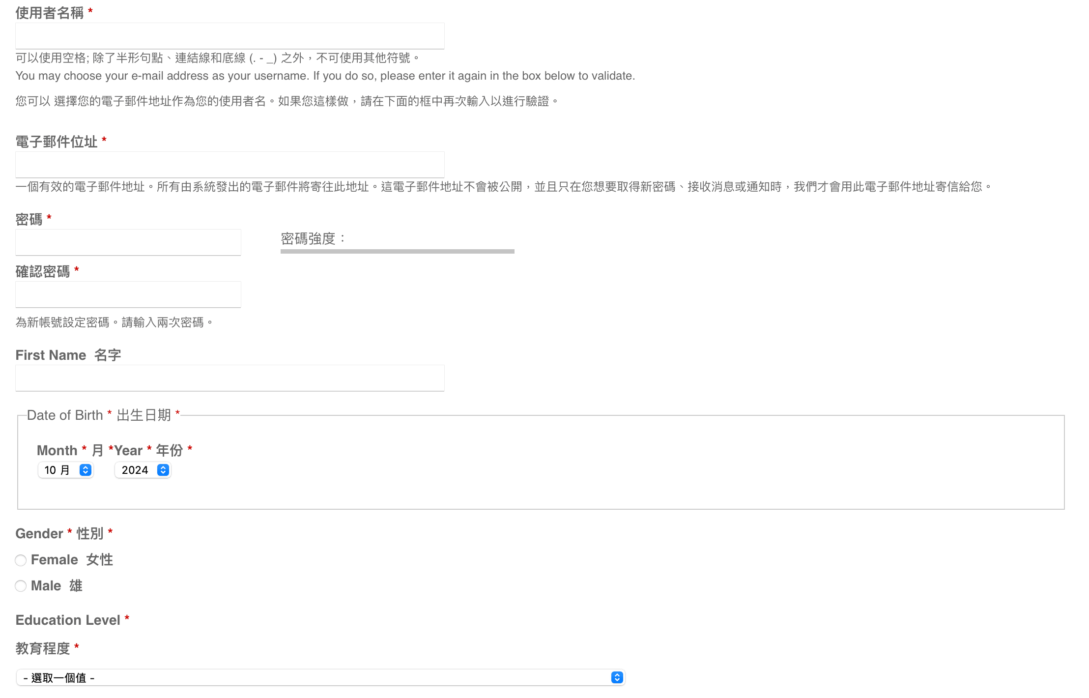Expand the Education Level 選取一個值 dropdown

[x=315, y=678]
